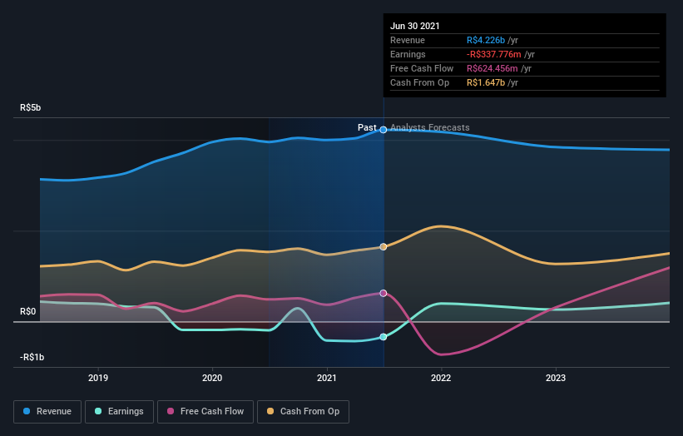This screenshot has width=683, height=436.
Task: Toggle the Free Cash Flow legend series
Action: pos(205,412)
